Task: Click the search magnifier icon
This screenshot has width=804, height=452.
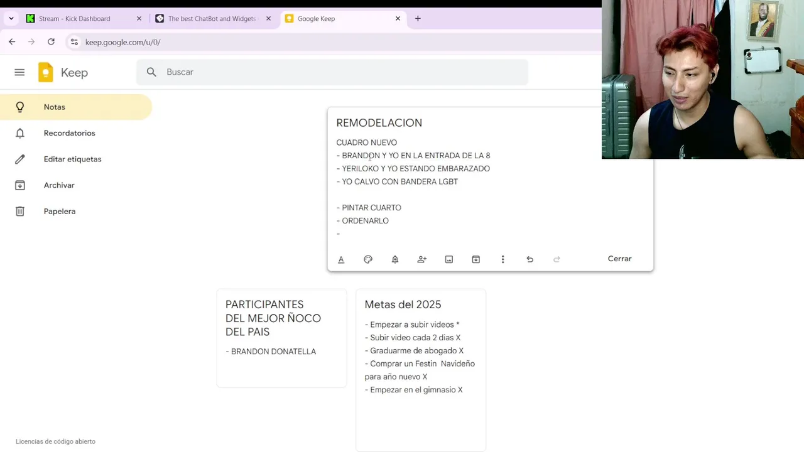Action: click(151, 72)
